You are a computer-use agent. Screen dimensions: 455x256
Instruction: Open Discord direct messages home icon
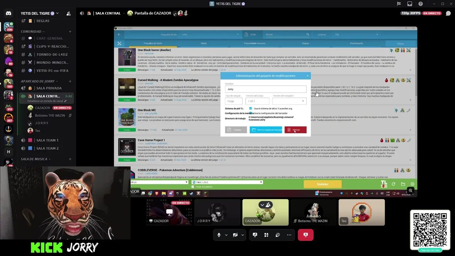9,14
